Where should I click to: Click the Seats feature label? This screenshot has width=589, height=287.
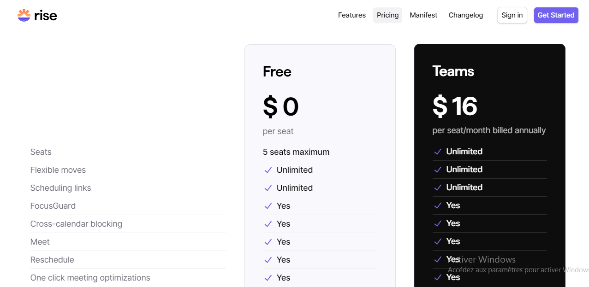click(41, 152)
